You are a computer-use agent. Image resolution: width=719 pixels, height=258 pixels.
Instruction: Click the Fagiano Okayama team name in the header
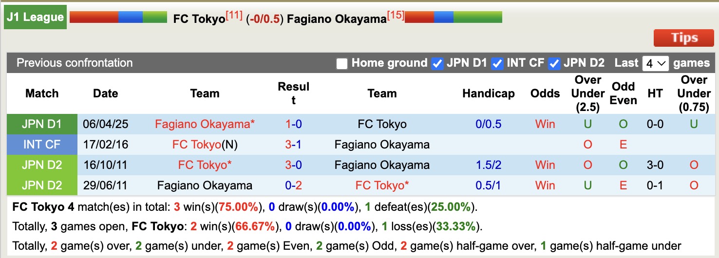tap(337, 18)
